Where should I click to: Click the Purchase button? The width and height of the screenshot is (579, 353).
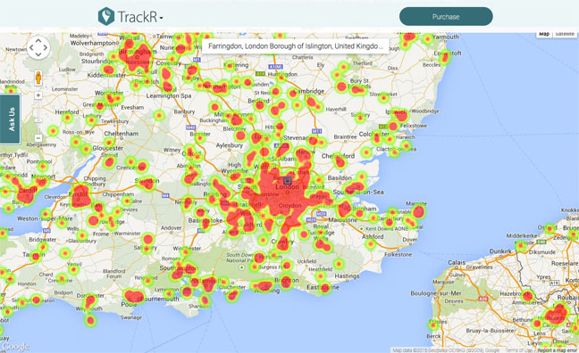pos(446,17)
